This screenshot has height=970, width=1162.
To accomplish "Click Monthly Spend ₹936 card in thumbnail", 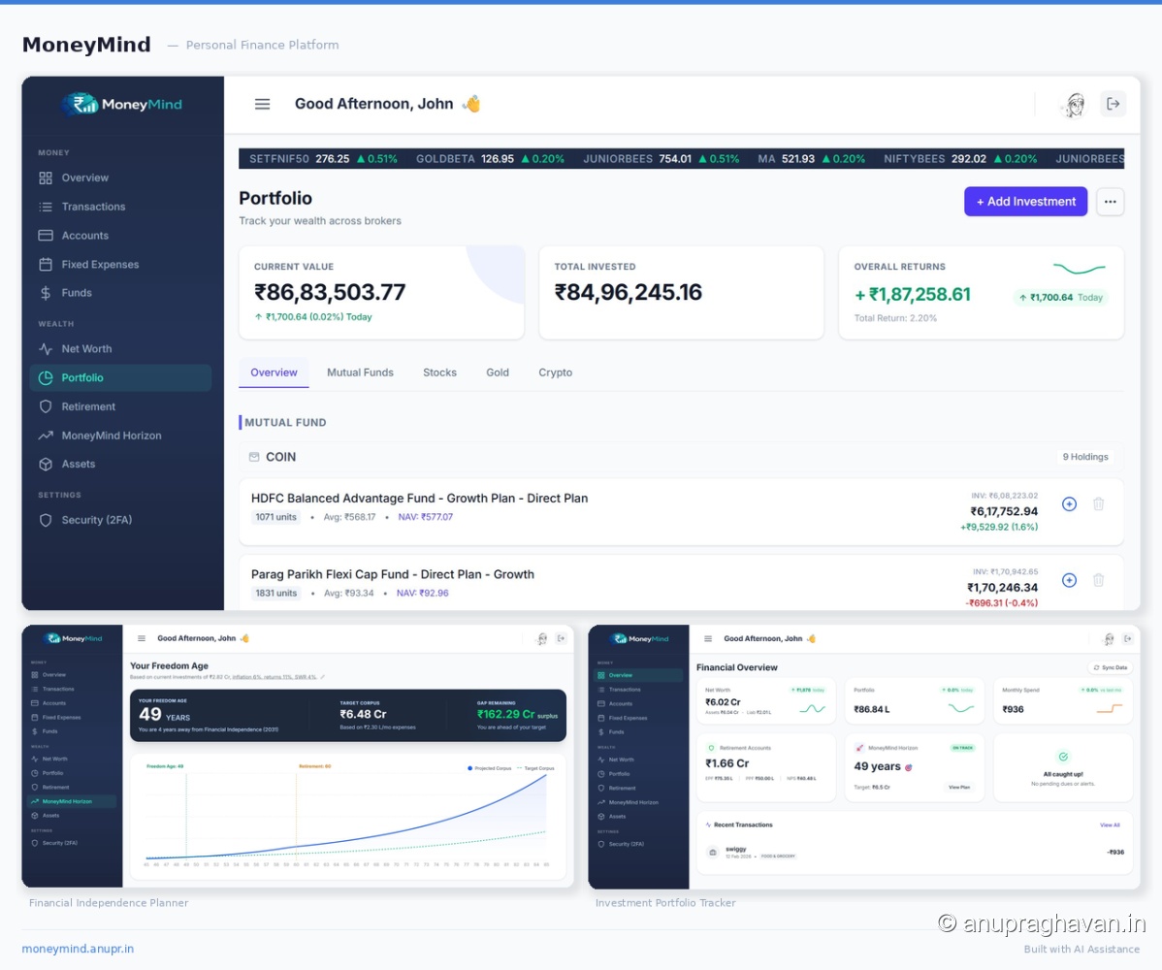I will click(1063, 700).
